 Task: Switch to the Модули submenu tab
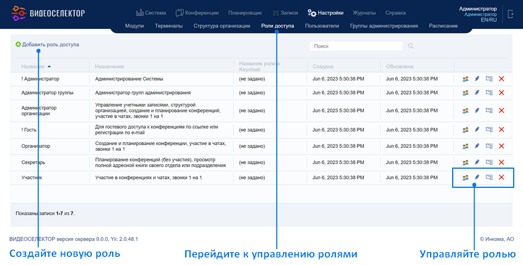pyautogui.click(x=134, y=26)
